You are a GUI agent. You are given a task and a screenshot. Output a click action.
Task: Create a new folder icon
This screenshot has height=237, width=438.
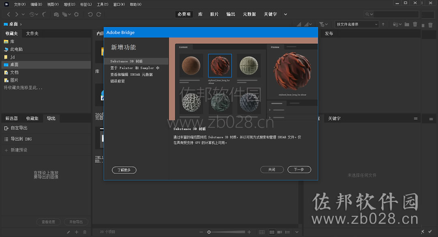[x=407, y=24]
